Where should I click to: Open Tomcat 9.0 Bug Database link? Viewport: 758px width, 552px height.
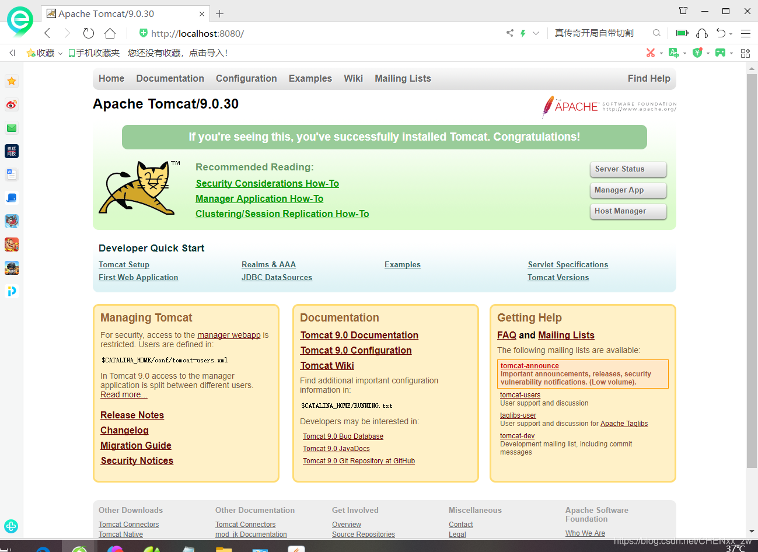click(x=343, y=436)
